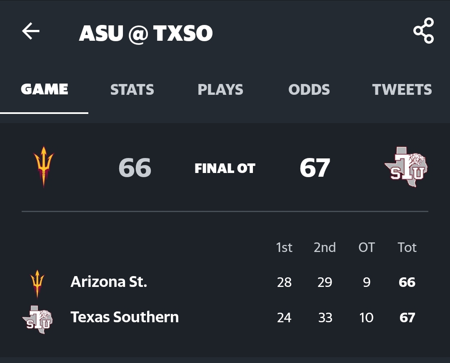Tap Arizona State's large score 66

click(x=135, y=168)
